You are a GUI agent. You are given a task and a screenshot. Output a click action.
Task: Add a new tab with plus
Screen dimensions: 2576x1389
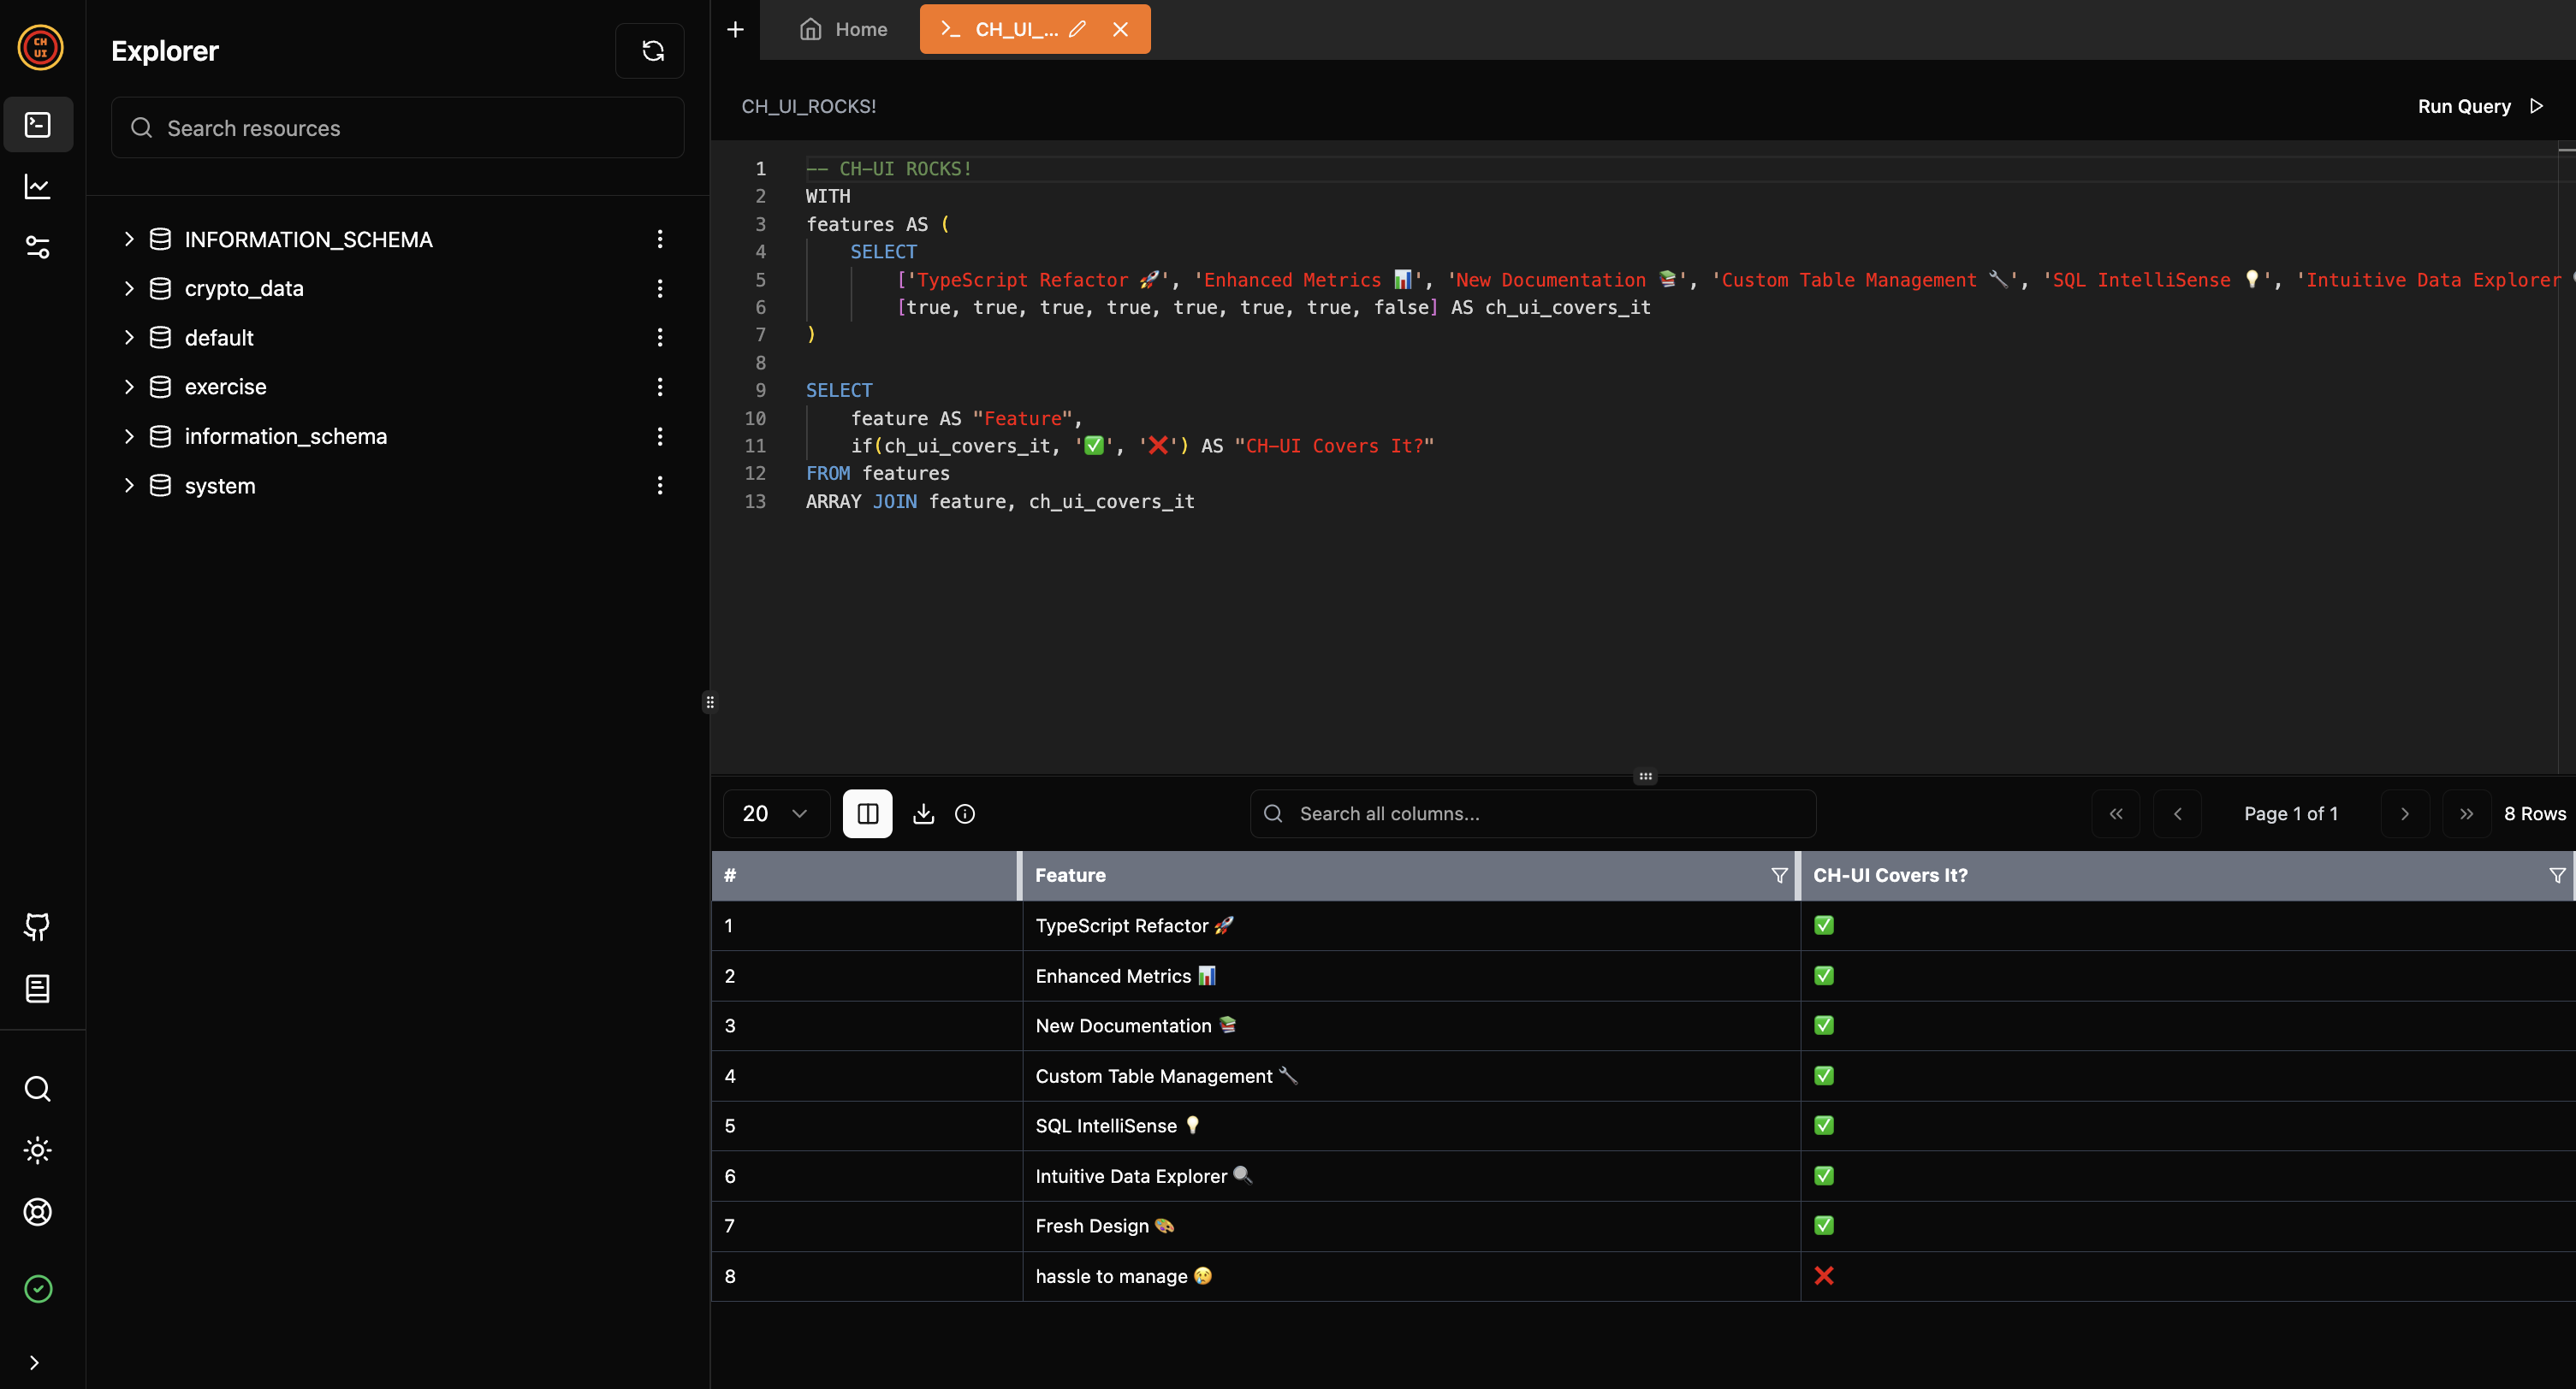click(x=735, y=29)
